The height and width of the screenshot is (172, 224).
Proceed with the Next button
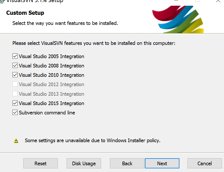pos(162,163)
